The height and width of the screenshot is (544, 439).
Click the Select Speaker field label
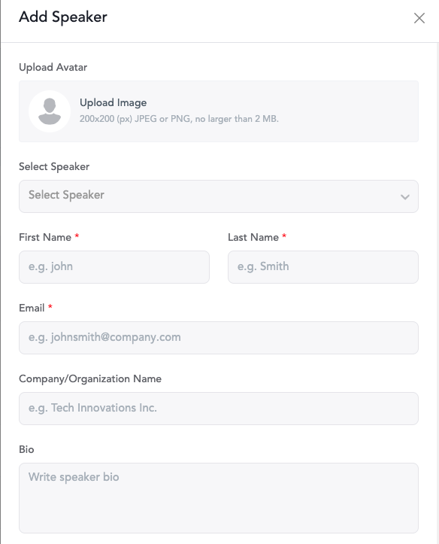(x=54, y=166)
